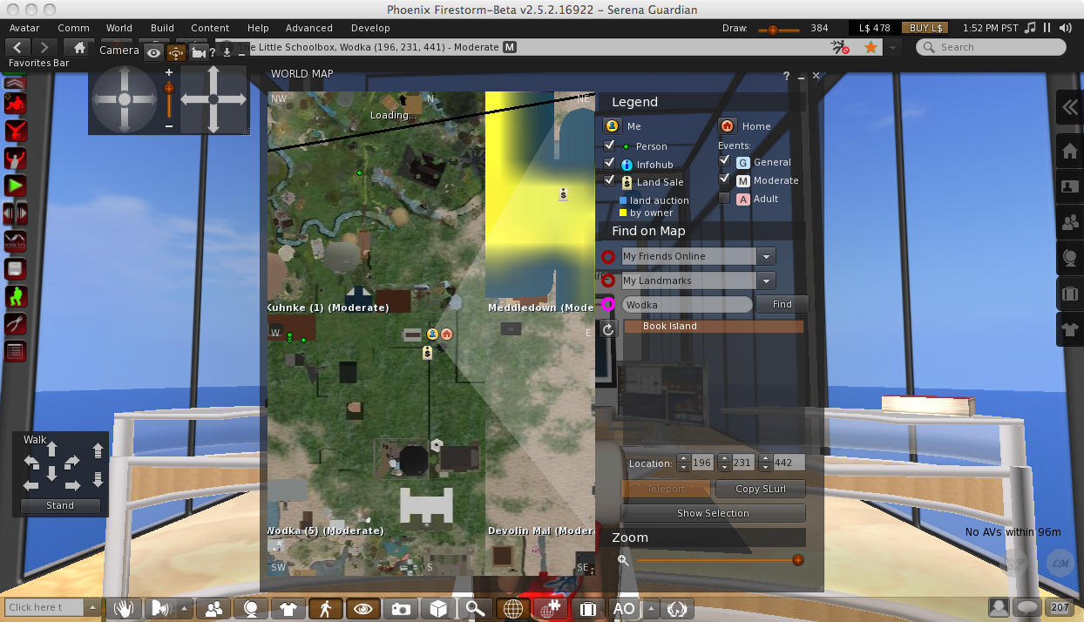1084x622 pixels.
Task: Open the World Map globe icon in bottom toolbar
Action: 512,609
